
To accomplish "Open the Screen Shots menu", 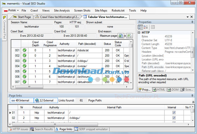I will point(82,10).
